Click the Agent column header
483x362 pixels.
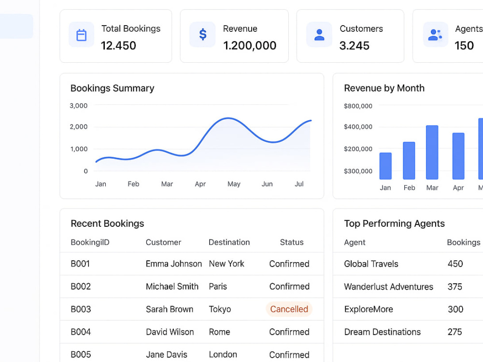click(355, 242)
